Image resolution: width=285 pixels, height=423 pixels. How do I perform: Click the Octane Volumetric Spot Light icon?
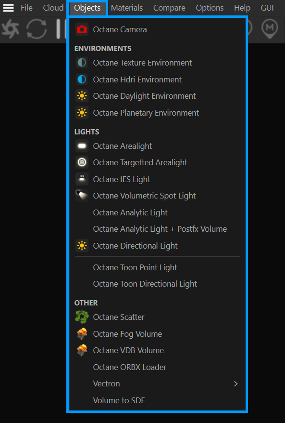coord(82,196)
